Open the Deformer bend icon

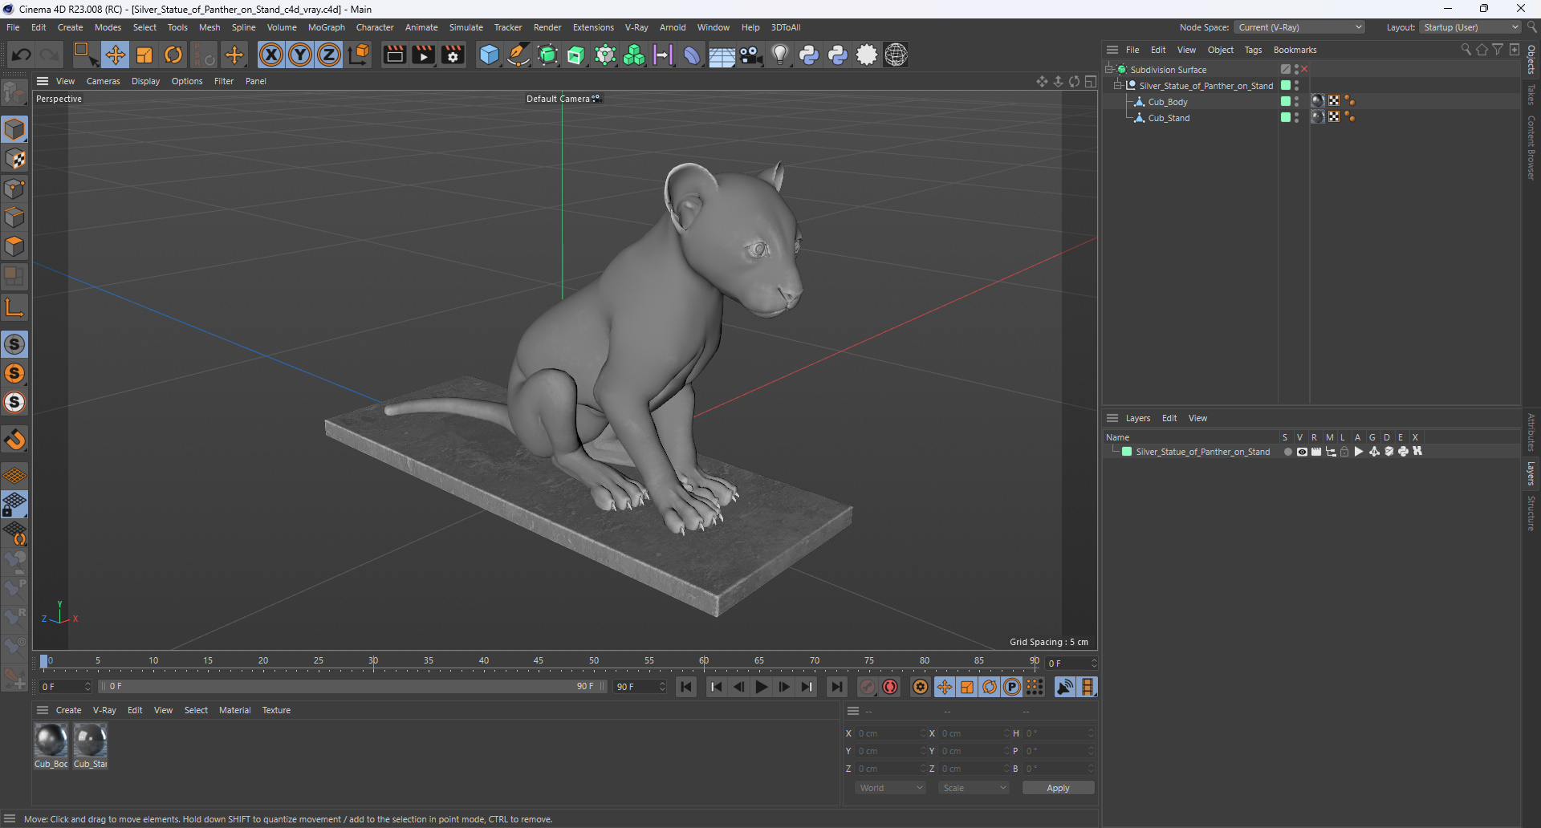click(692, 55)
